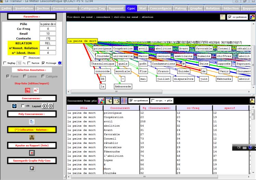This screenshot has height=180, width=256.
Task: Click the Co-Freq value field
Action: click(48, 29)
